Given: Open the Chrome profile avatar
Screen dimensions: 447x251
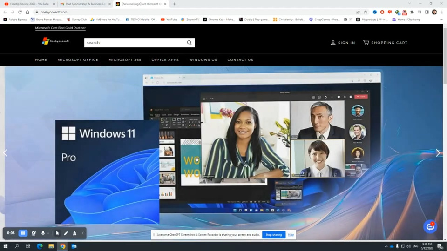Looking at the screenshot, I should pos(434,12).
